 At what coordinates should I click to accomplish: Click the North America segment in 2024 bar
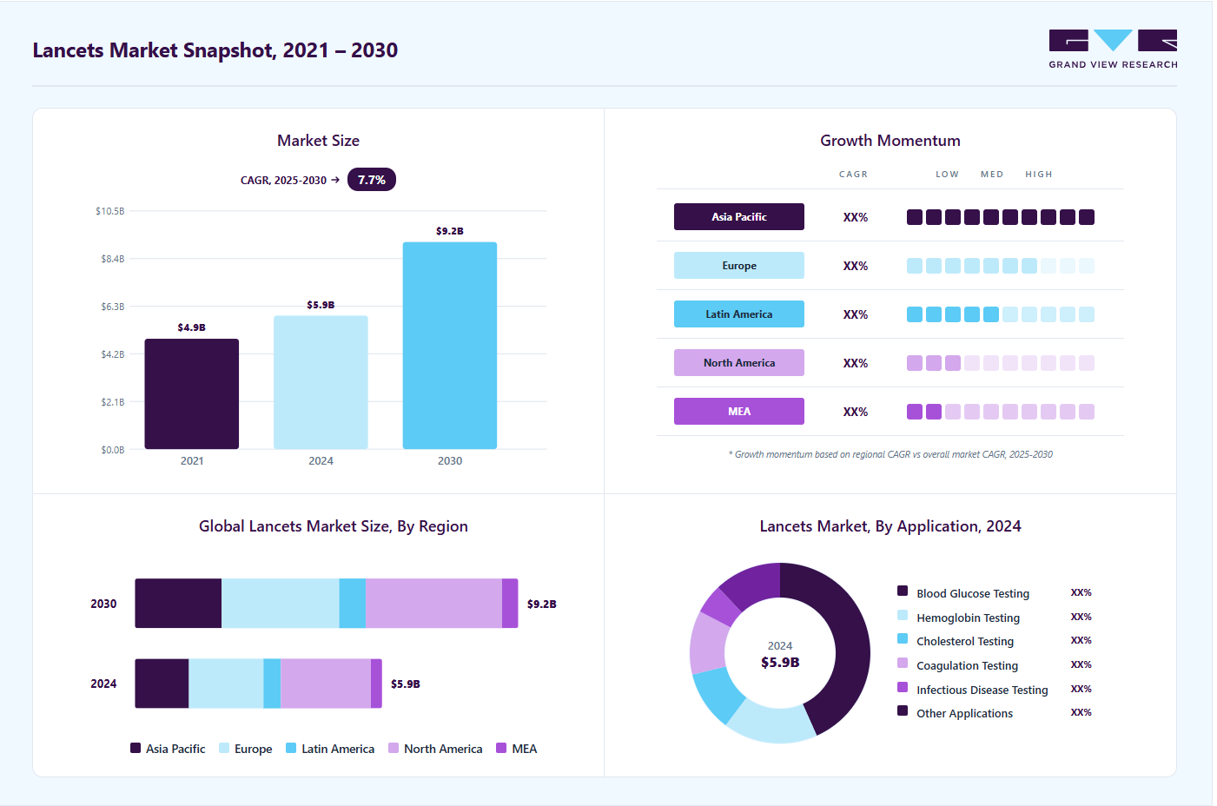tap(326, 684)
